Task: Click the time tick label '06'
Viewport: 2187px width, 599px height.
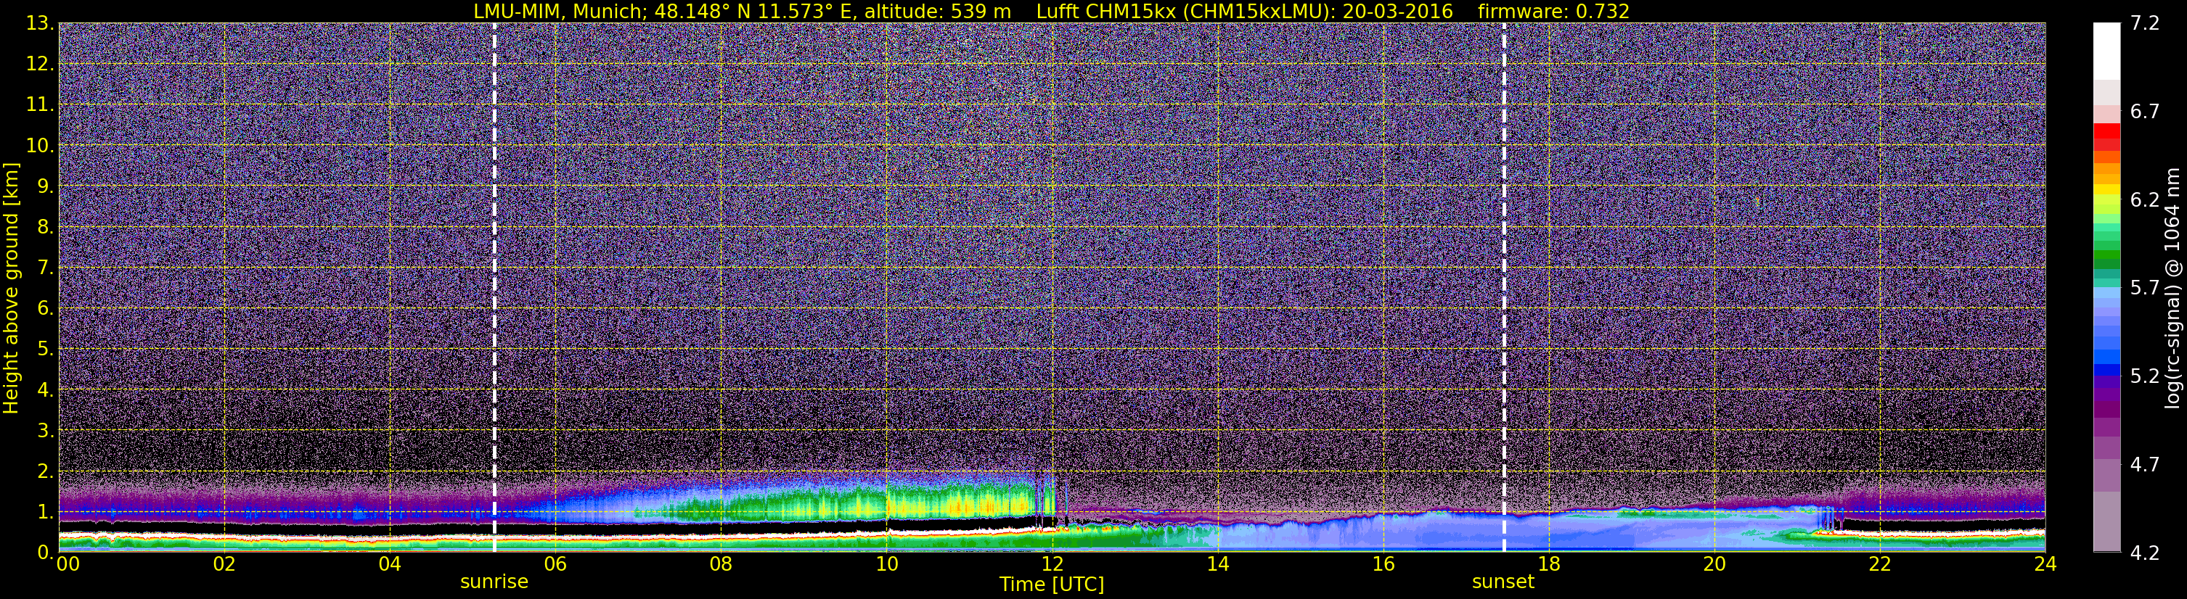Action: pos(555,564)
